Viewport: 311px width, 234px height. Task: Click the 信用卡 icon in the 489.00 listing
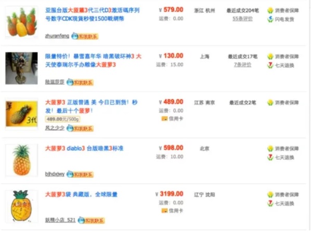pyautogui.click(x=164, y=119)
